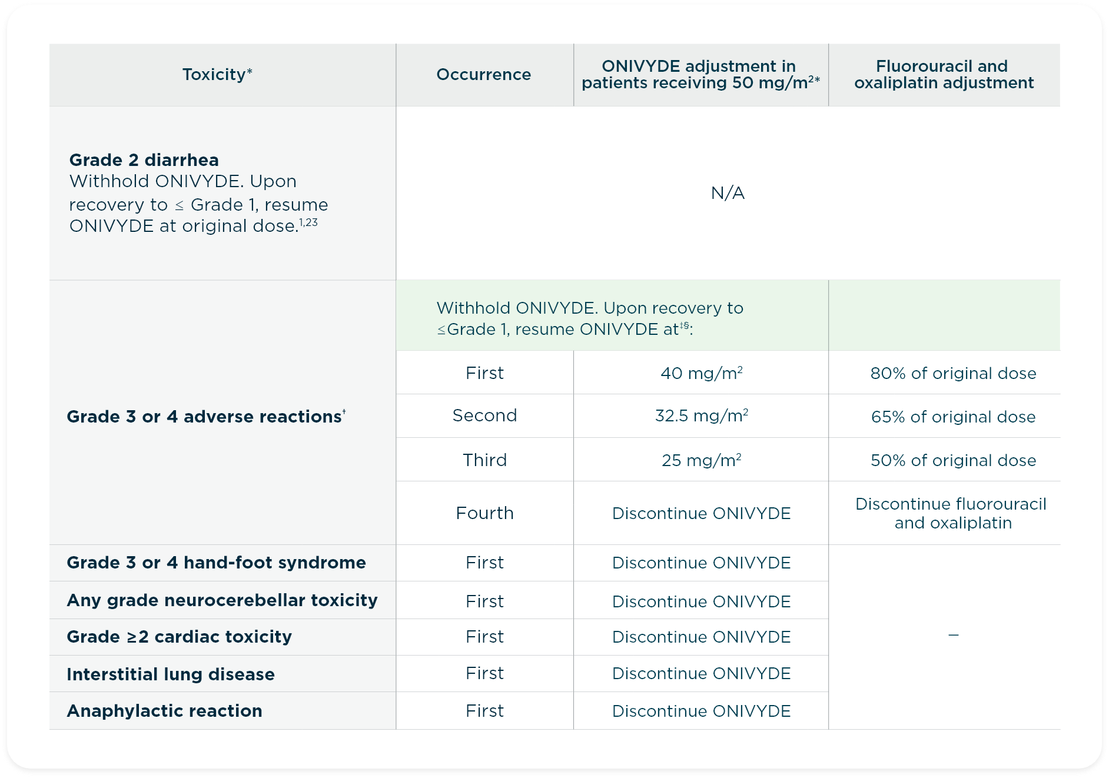Click 'Withhold ONIVYDE. Upon recovery to ≤Grade 1' banner text
Viewport: 1109px width, 778px height.
pos(590,318)
